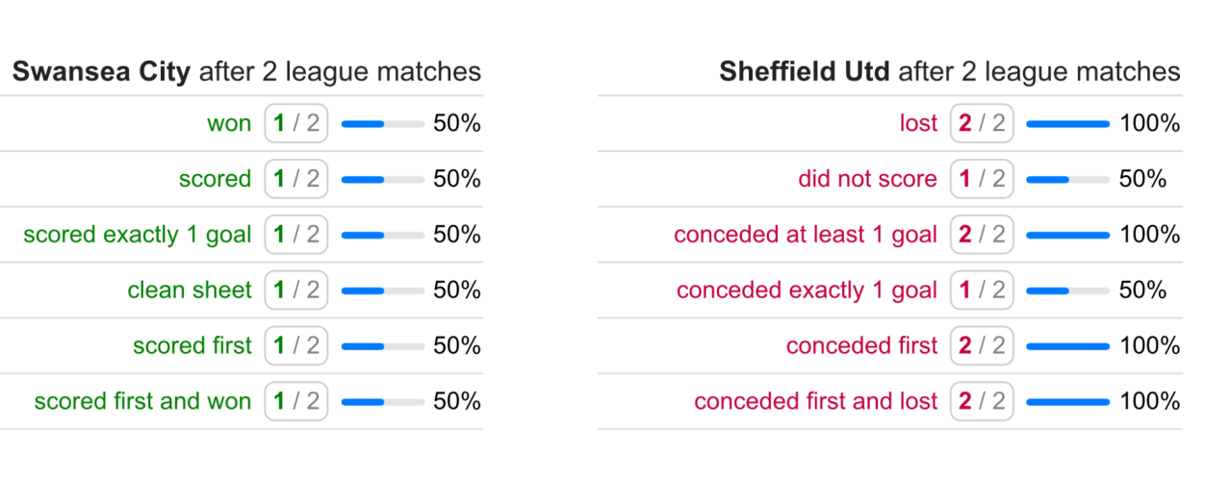This screenshot has width=1205, height=481.
Task: Click the full progress bar for "conceded at least 1 goal"
Action: click(x=1067, y=235)
